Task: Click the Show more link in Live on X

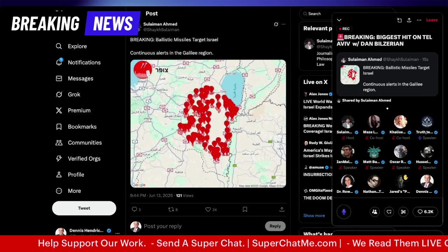Action: 314,216
